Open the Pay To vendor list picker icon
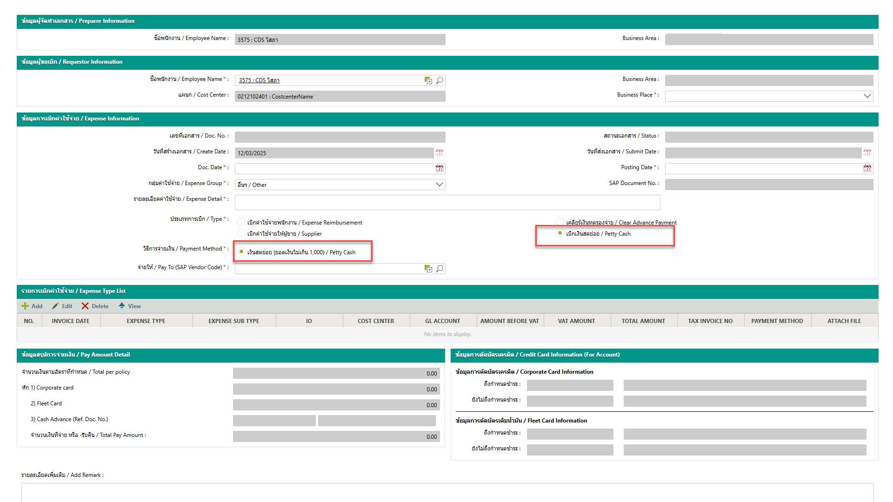 (x=428, y=269)
